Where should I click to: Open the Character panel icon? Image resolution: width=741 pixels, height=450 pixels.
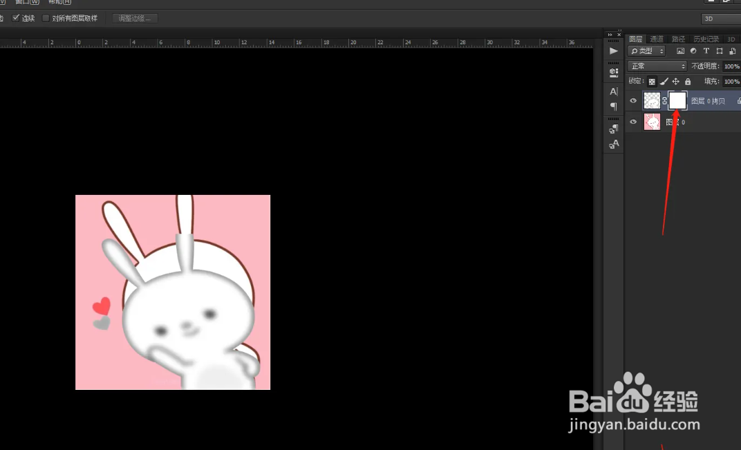click(613, 91)
